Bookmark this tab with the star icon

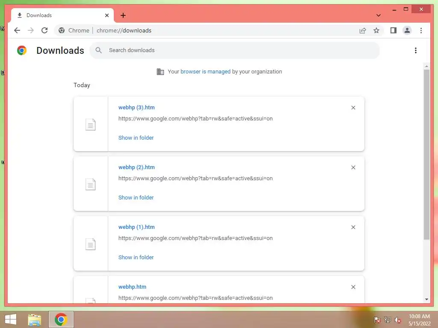click(376, 30)
